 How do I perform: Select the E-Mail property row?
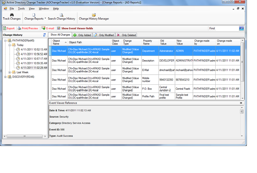[x=146, y=70]
